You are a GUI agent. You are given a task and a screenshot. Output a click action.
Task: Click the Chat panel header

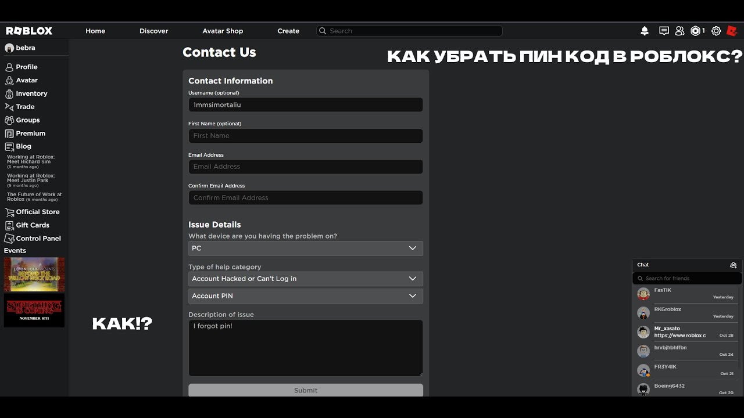[687, 265]
